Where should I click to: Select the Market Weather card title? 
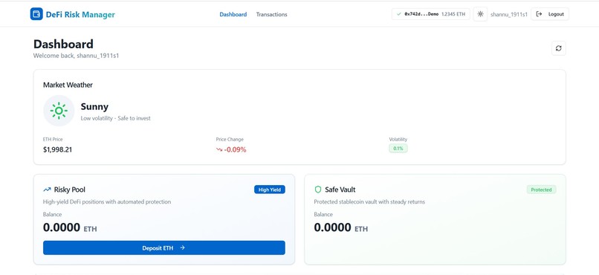point(68,85)
